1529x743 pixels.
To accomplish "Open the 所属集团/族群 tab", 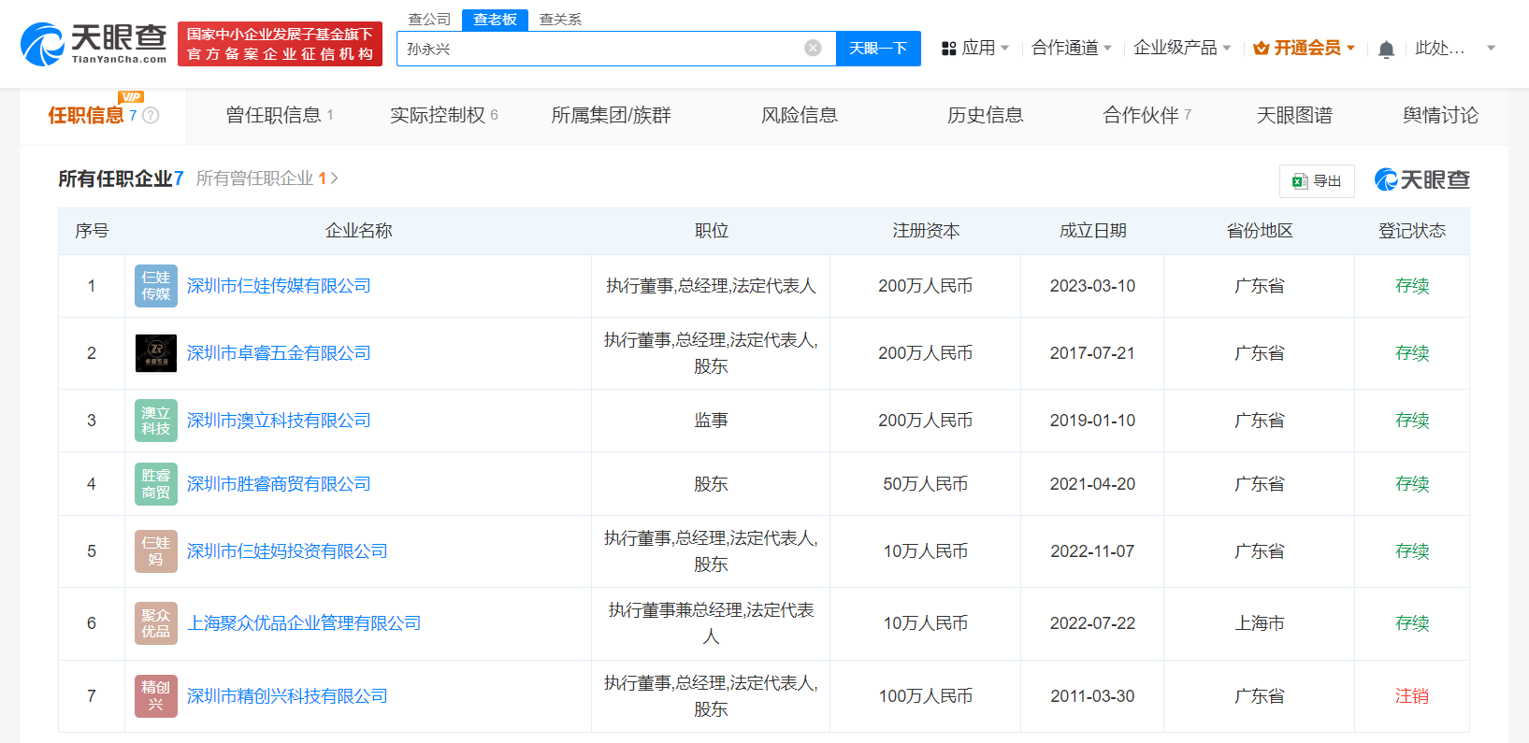I will pyautogui.click(x=611, y=115).
